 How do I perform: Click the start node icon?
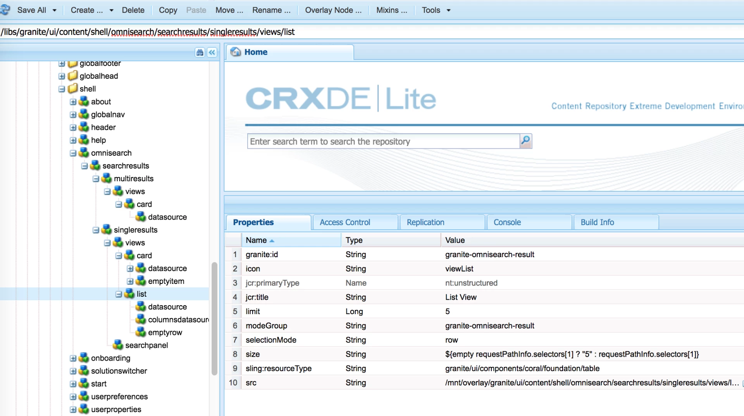[84, 383]
